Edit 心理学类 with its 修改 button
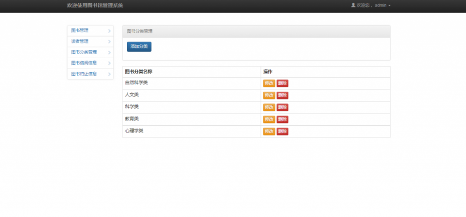This screenshot has width=466, height=217. point(269,131)
